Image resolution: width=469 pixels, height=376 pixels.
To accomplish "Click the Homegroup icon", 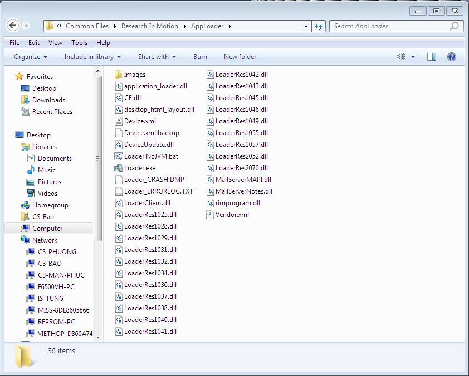I will [25, 205].
